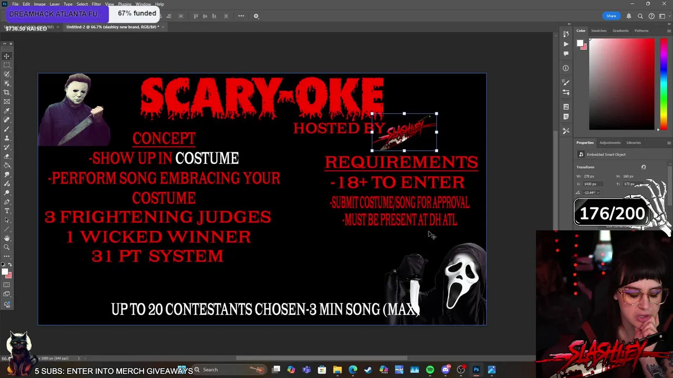Click the toolbar foreground color swatch
This screenshot has width=673, height=378.
point(4,271)
